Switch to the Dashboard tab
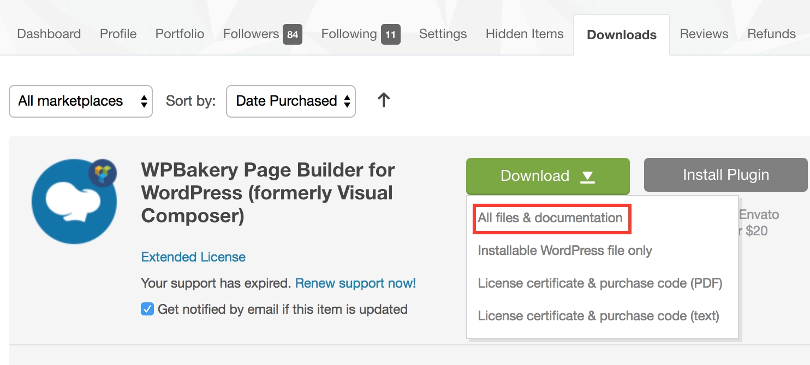The image size is (810, 365). point(49,34)
